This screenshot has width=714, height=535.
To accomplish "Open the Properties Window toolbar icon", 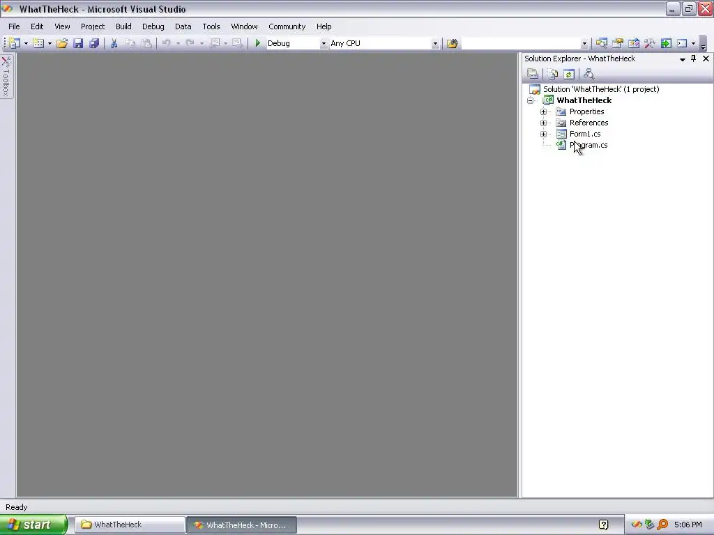I will pos(618,43).
